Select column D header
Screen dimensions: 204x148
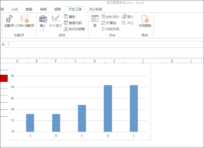point(17,61)
